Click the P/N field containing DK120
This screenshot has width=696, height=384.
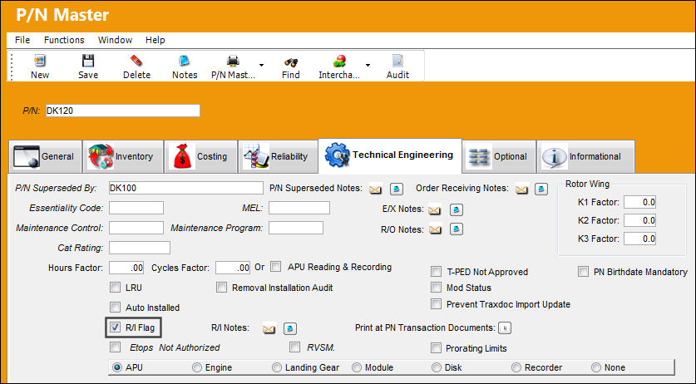click(x=122, y=111)
